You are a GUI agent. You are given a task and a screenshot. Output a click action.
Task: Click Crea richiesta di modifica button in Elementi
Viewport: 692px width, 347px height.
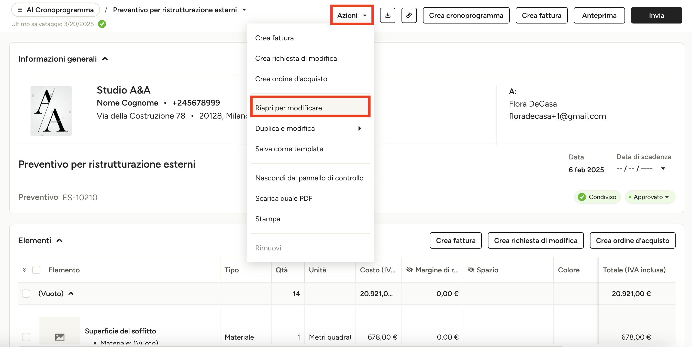tap(536, 240)
